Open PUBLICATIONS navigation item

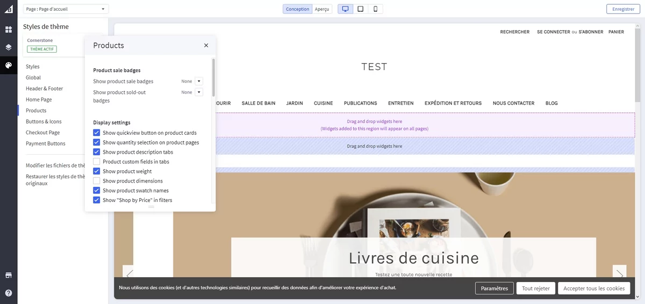pos(361,103)
